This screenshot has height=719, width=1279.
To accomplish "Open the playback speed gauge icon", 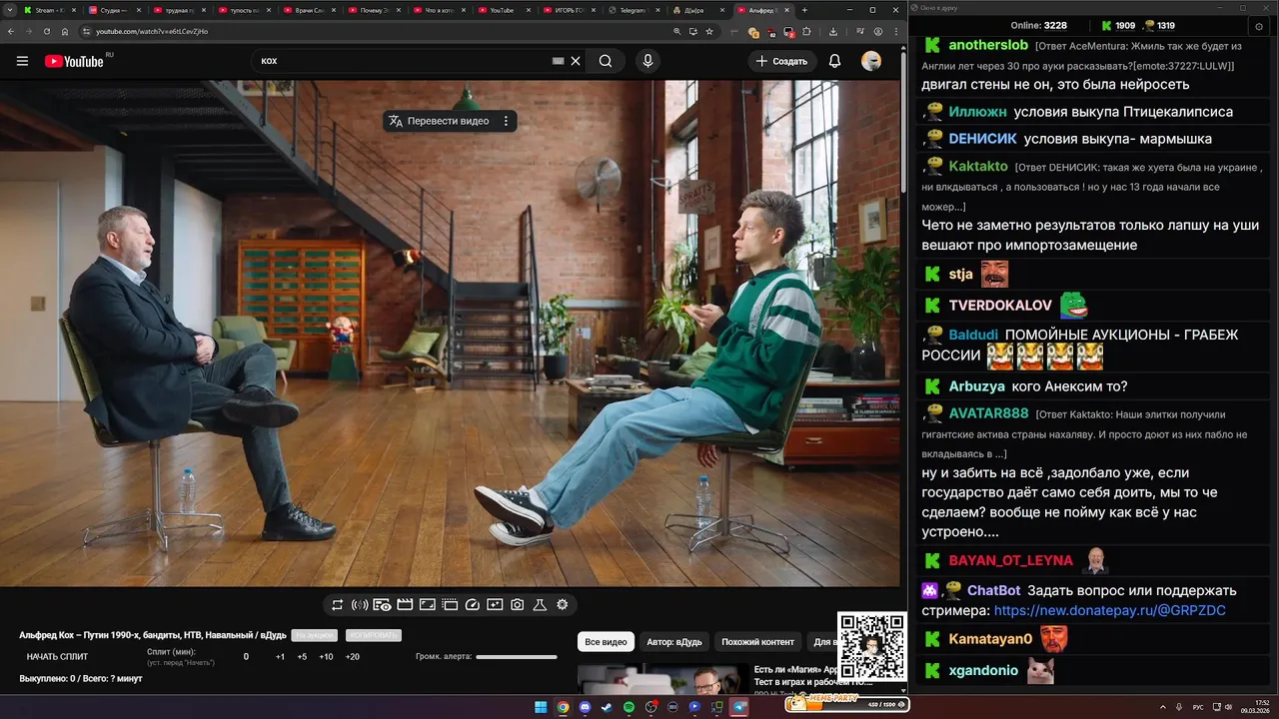I will pyautogui.click(x=473, y=605).
